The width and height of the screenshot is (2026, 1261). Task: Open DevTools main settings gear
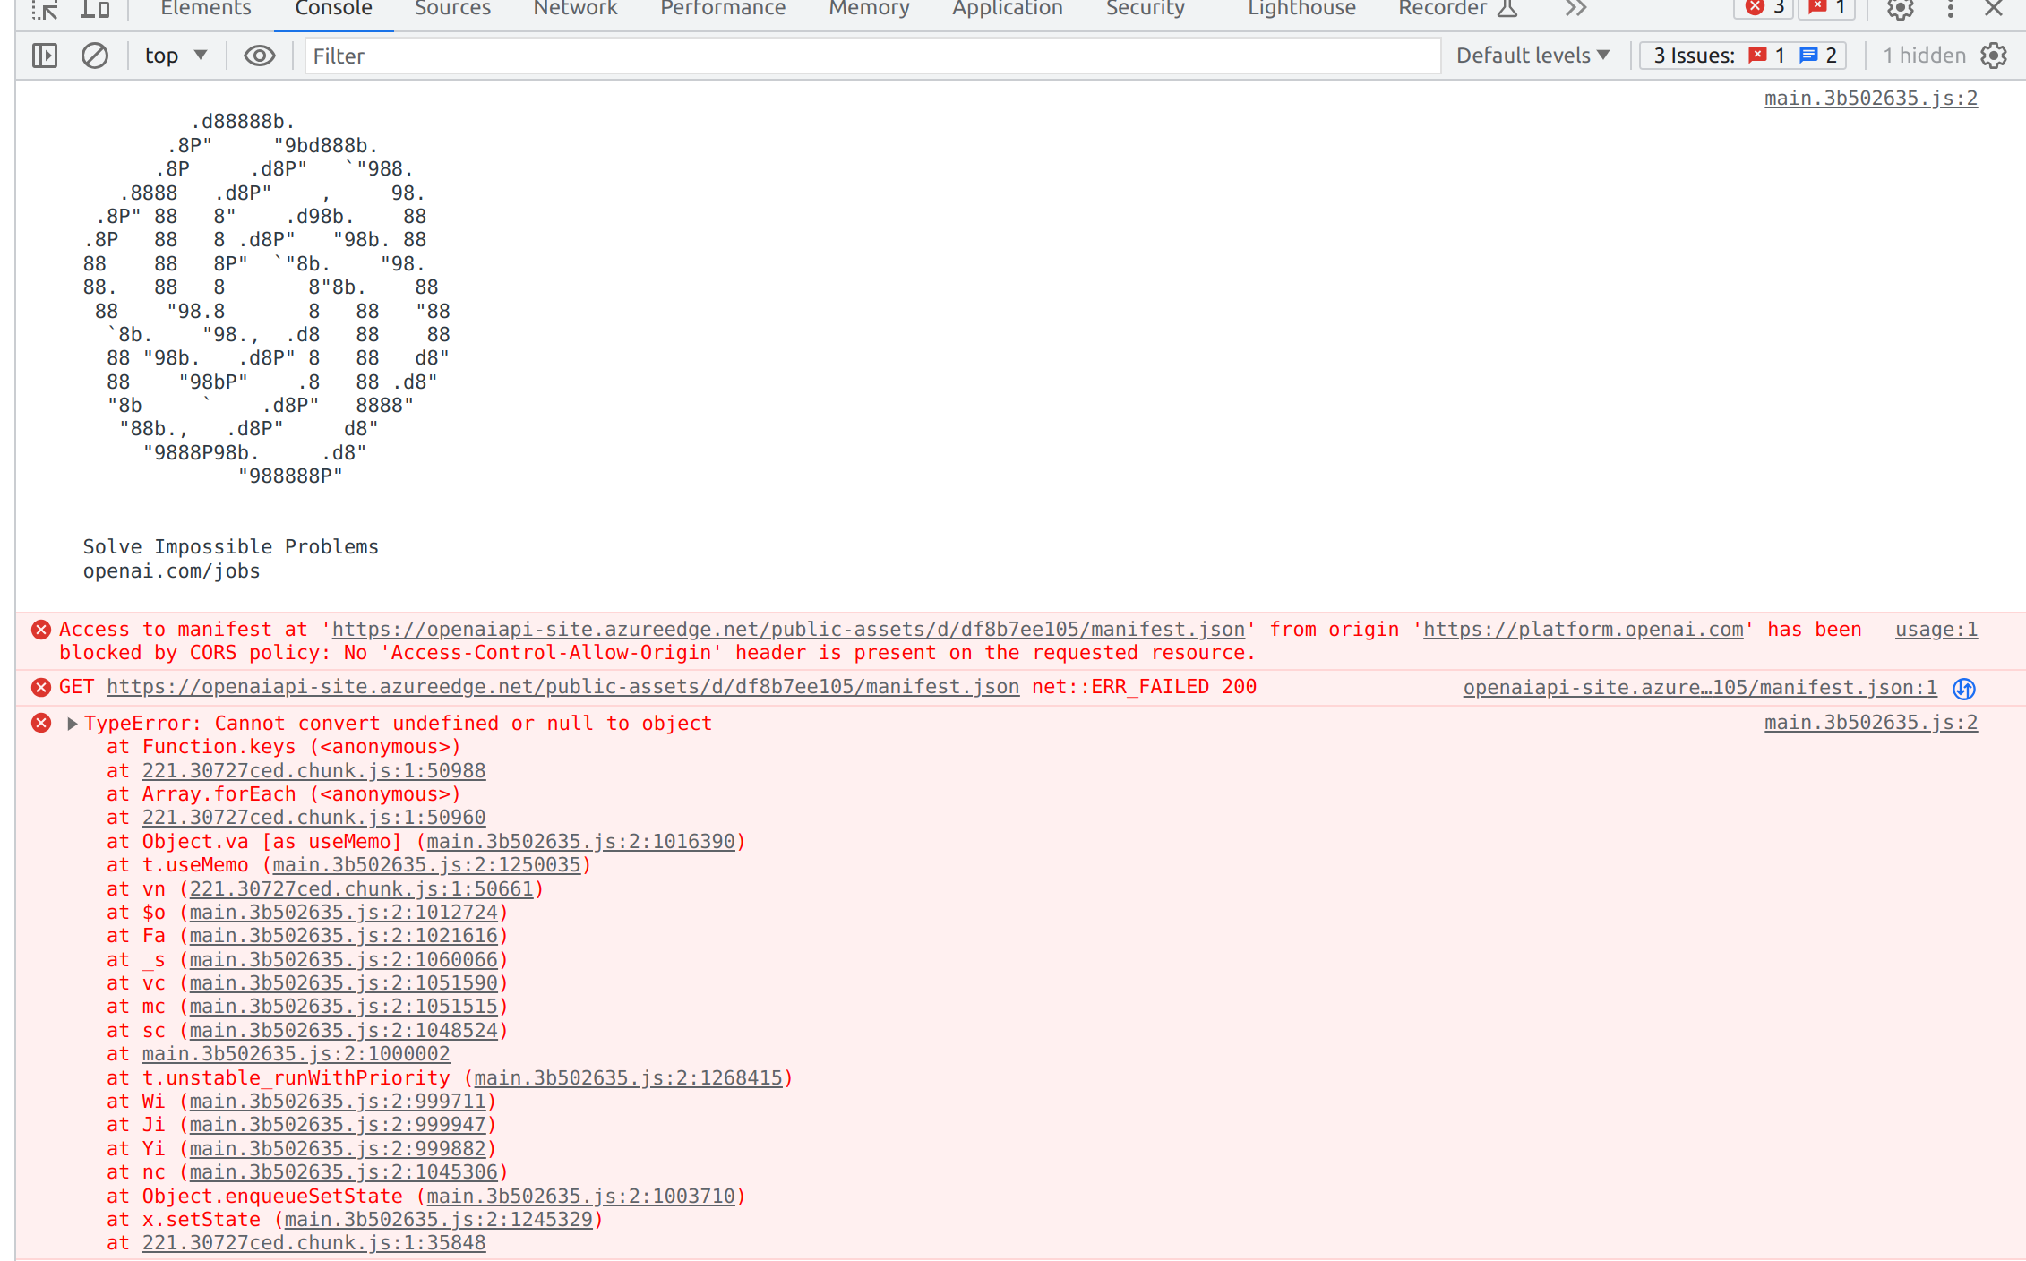pyautogui.click(x=1900, y=9)
